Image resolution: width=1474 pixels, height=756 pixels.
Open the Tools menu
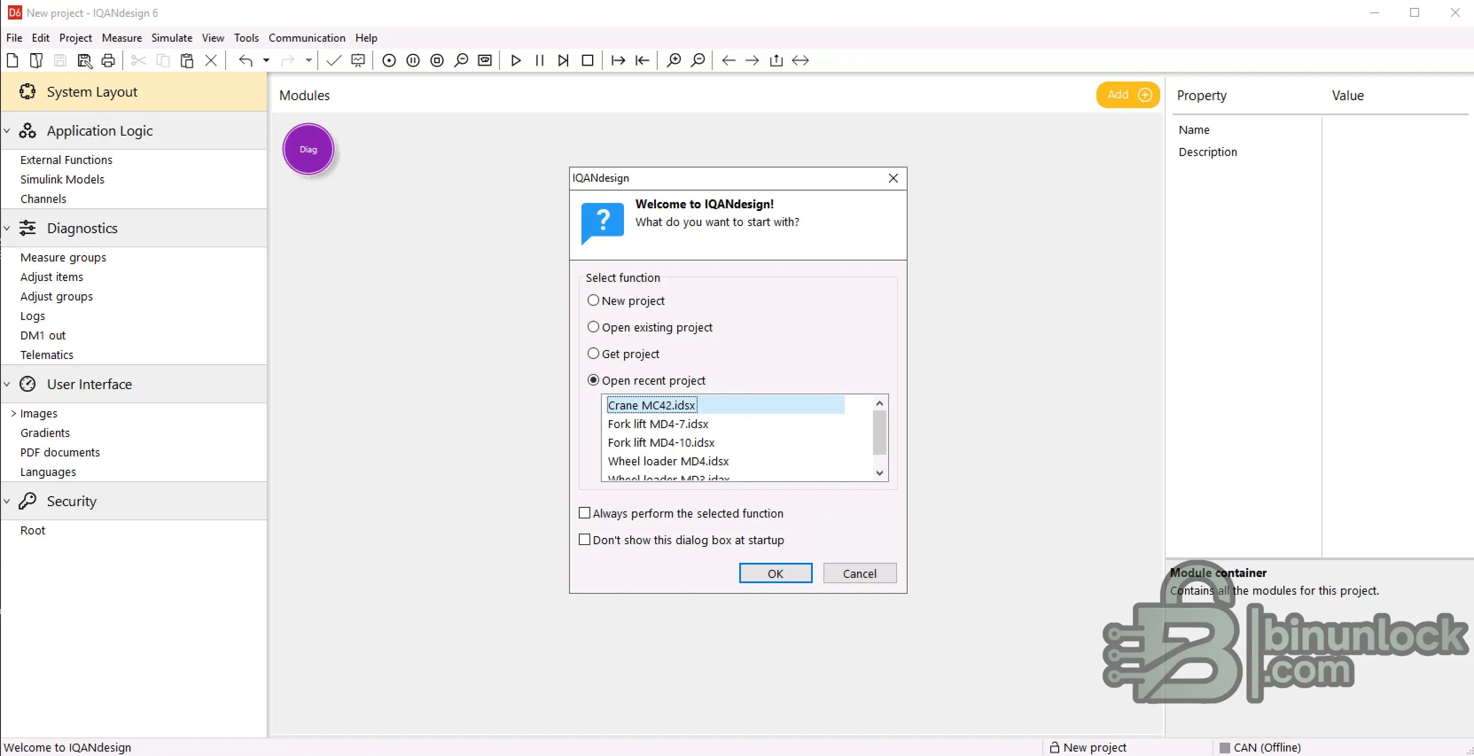click(x=246, y=38)
